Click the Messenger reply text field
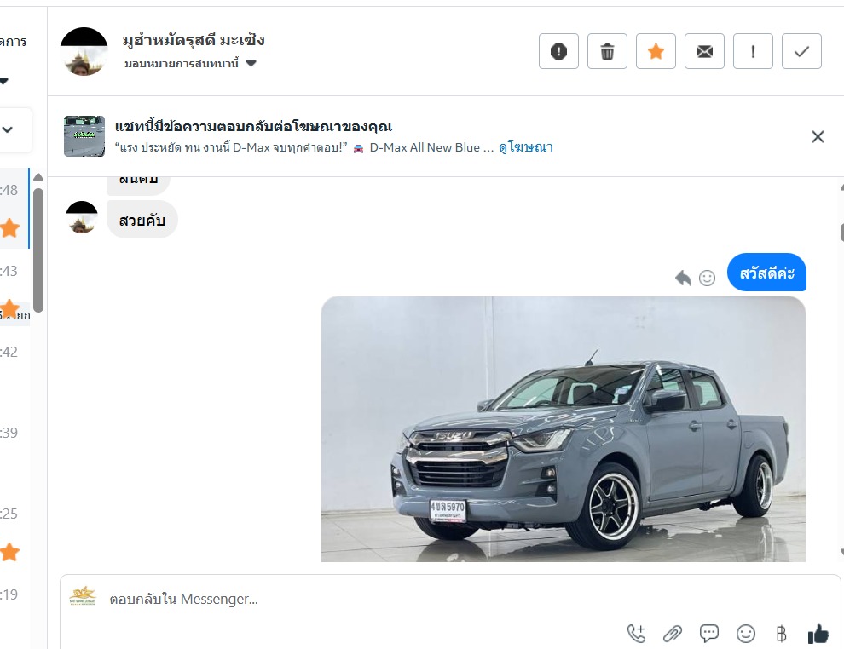 point(450,599)
